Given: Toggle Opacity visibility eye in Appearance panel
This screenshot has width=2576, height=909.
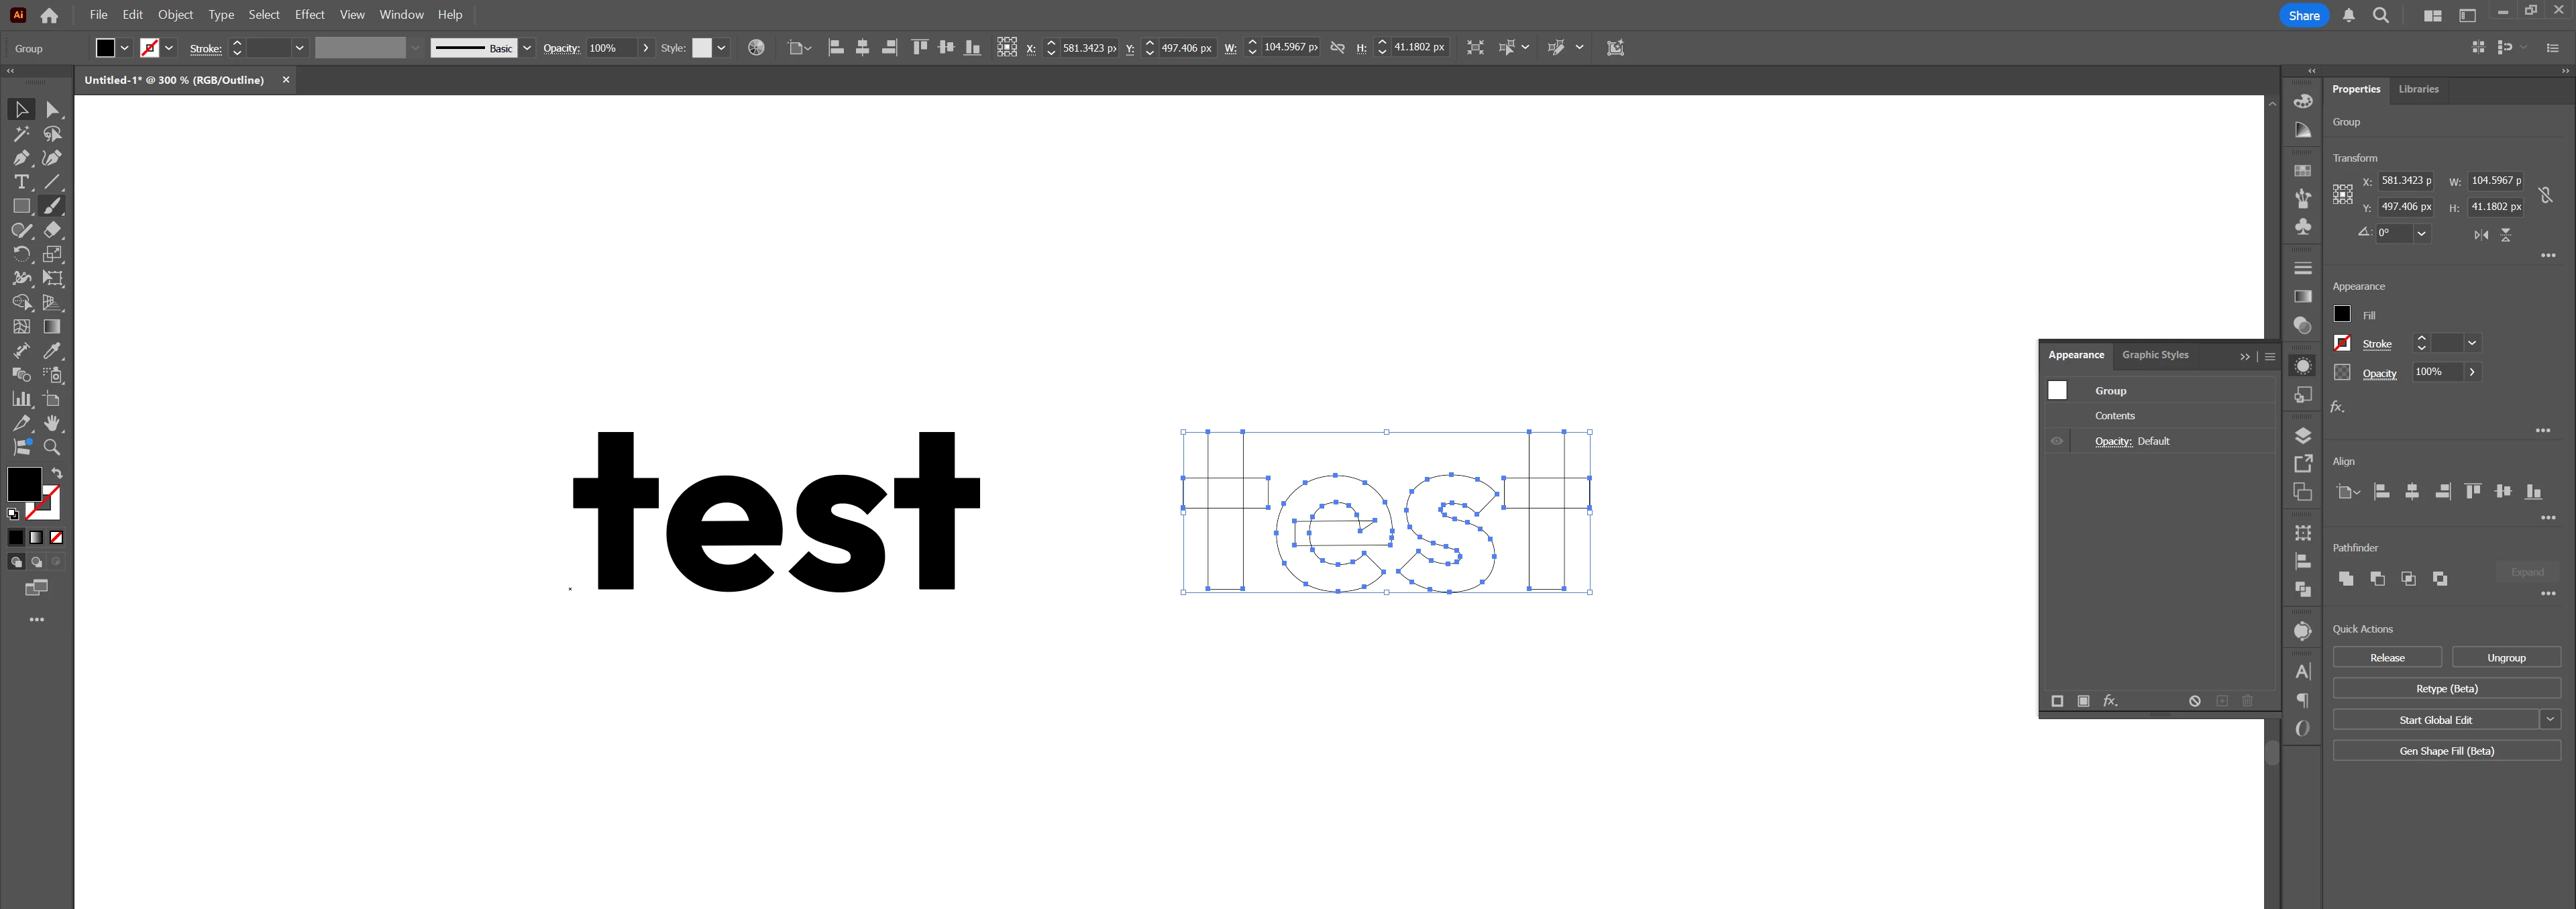Looking at the screenshot, I should click(2057, 441).
